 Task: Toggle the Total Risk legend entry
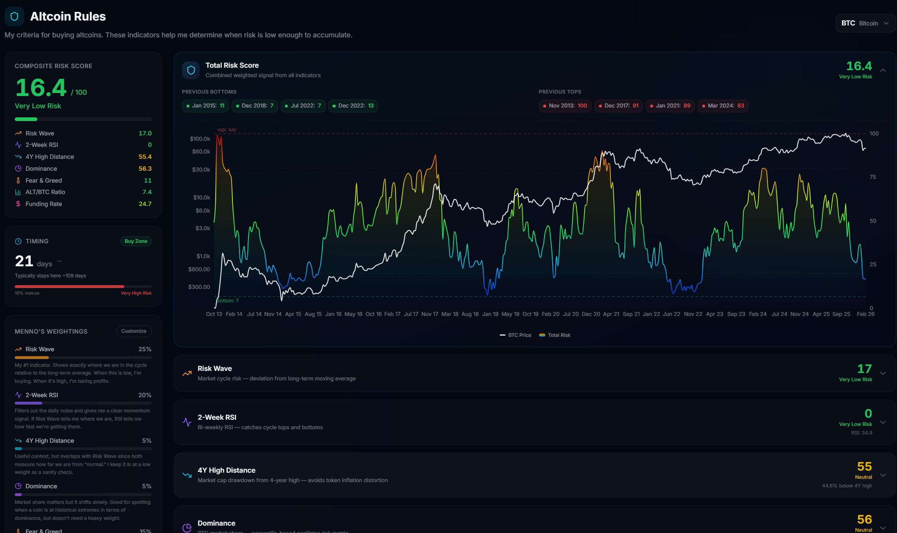554,335
